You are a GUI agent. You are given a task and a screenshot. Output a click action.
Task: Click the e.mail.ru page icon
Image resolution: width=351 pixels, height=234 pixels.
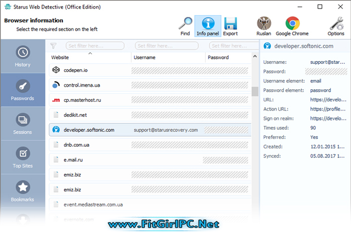[x=56, y=159]
